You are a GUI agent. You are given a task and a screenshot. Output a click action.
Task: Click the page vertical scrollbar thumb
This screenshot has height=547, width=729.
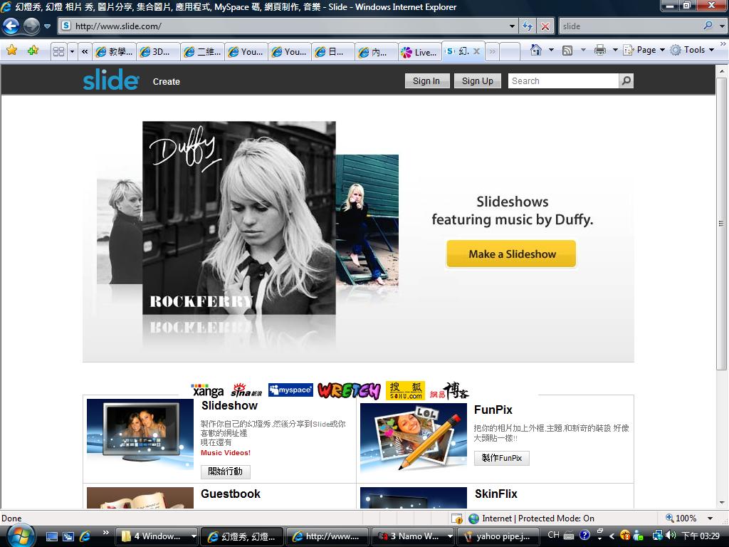click(722, 224)
